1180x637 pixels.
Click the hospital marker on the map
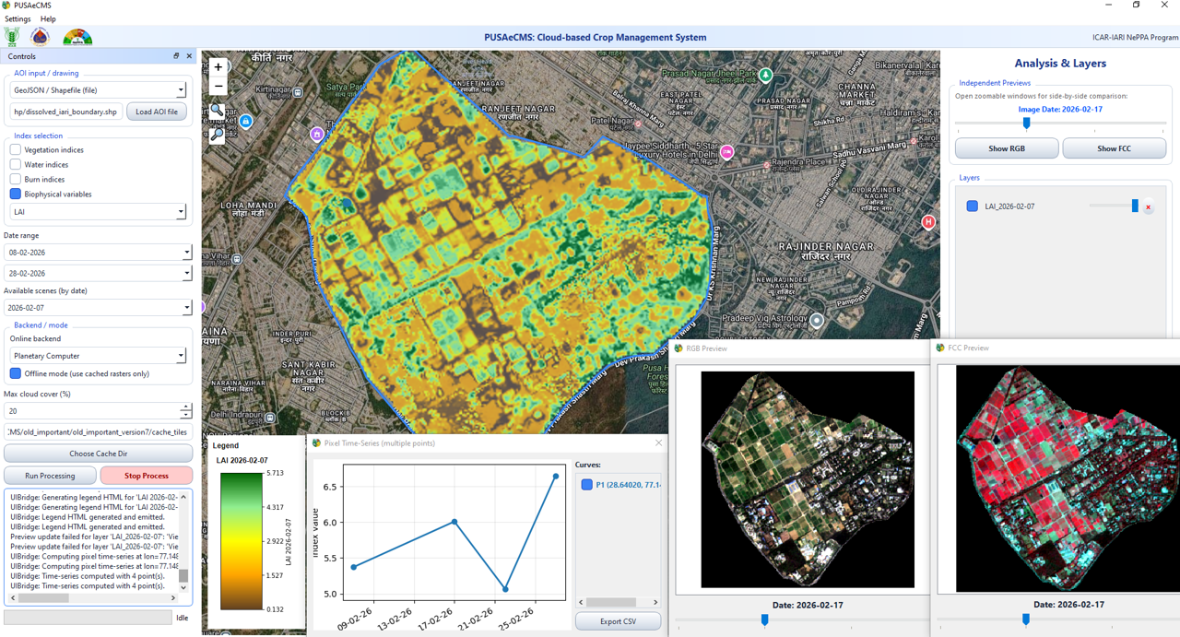point(928,222)
